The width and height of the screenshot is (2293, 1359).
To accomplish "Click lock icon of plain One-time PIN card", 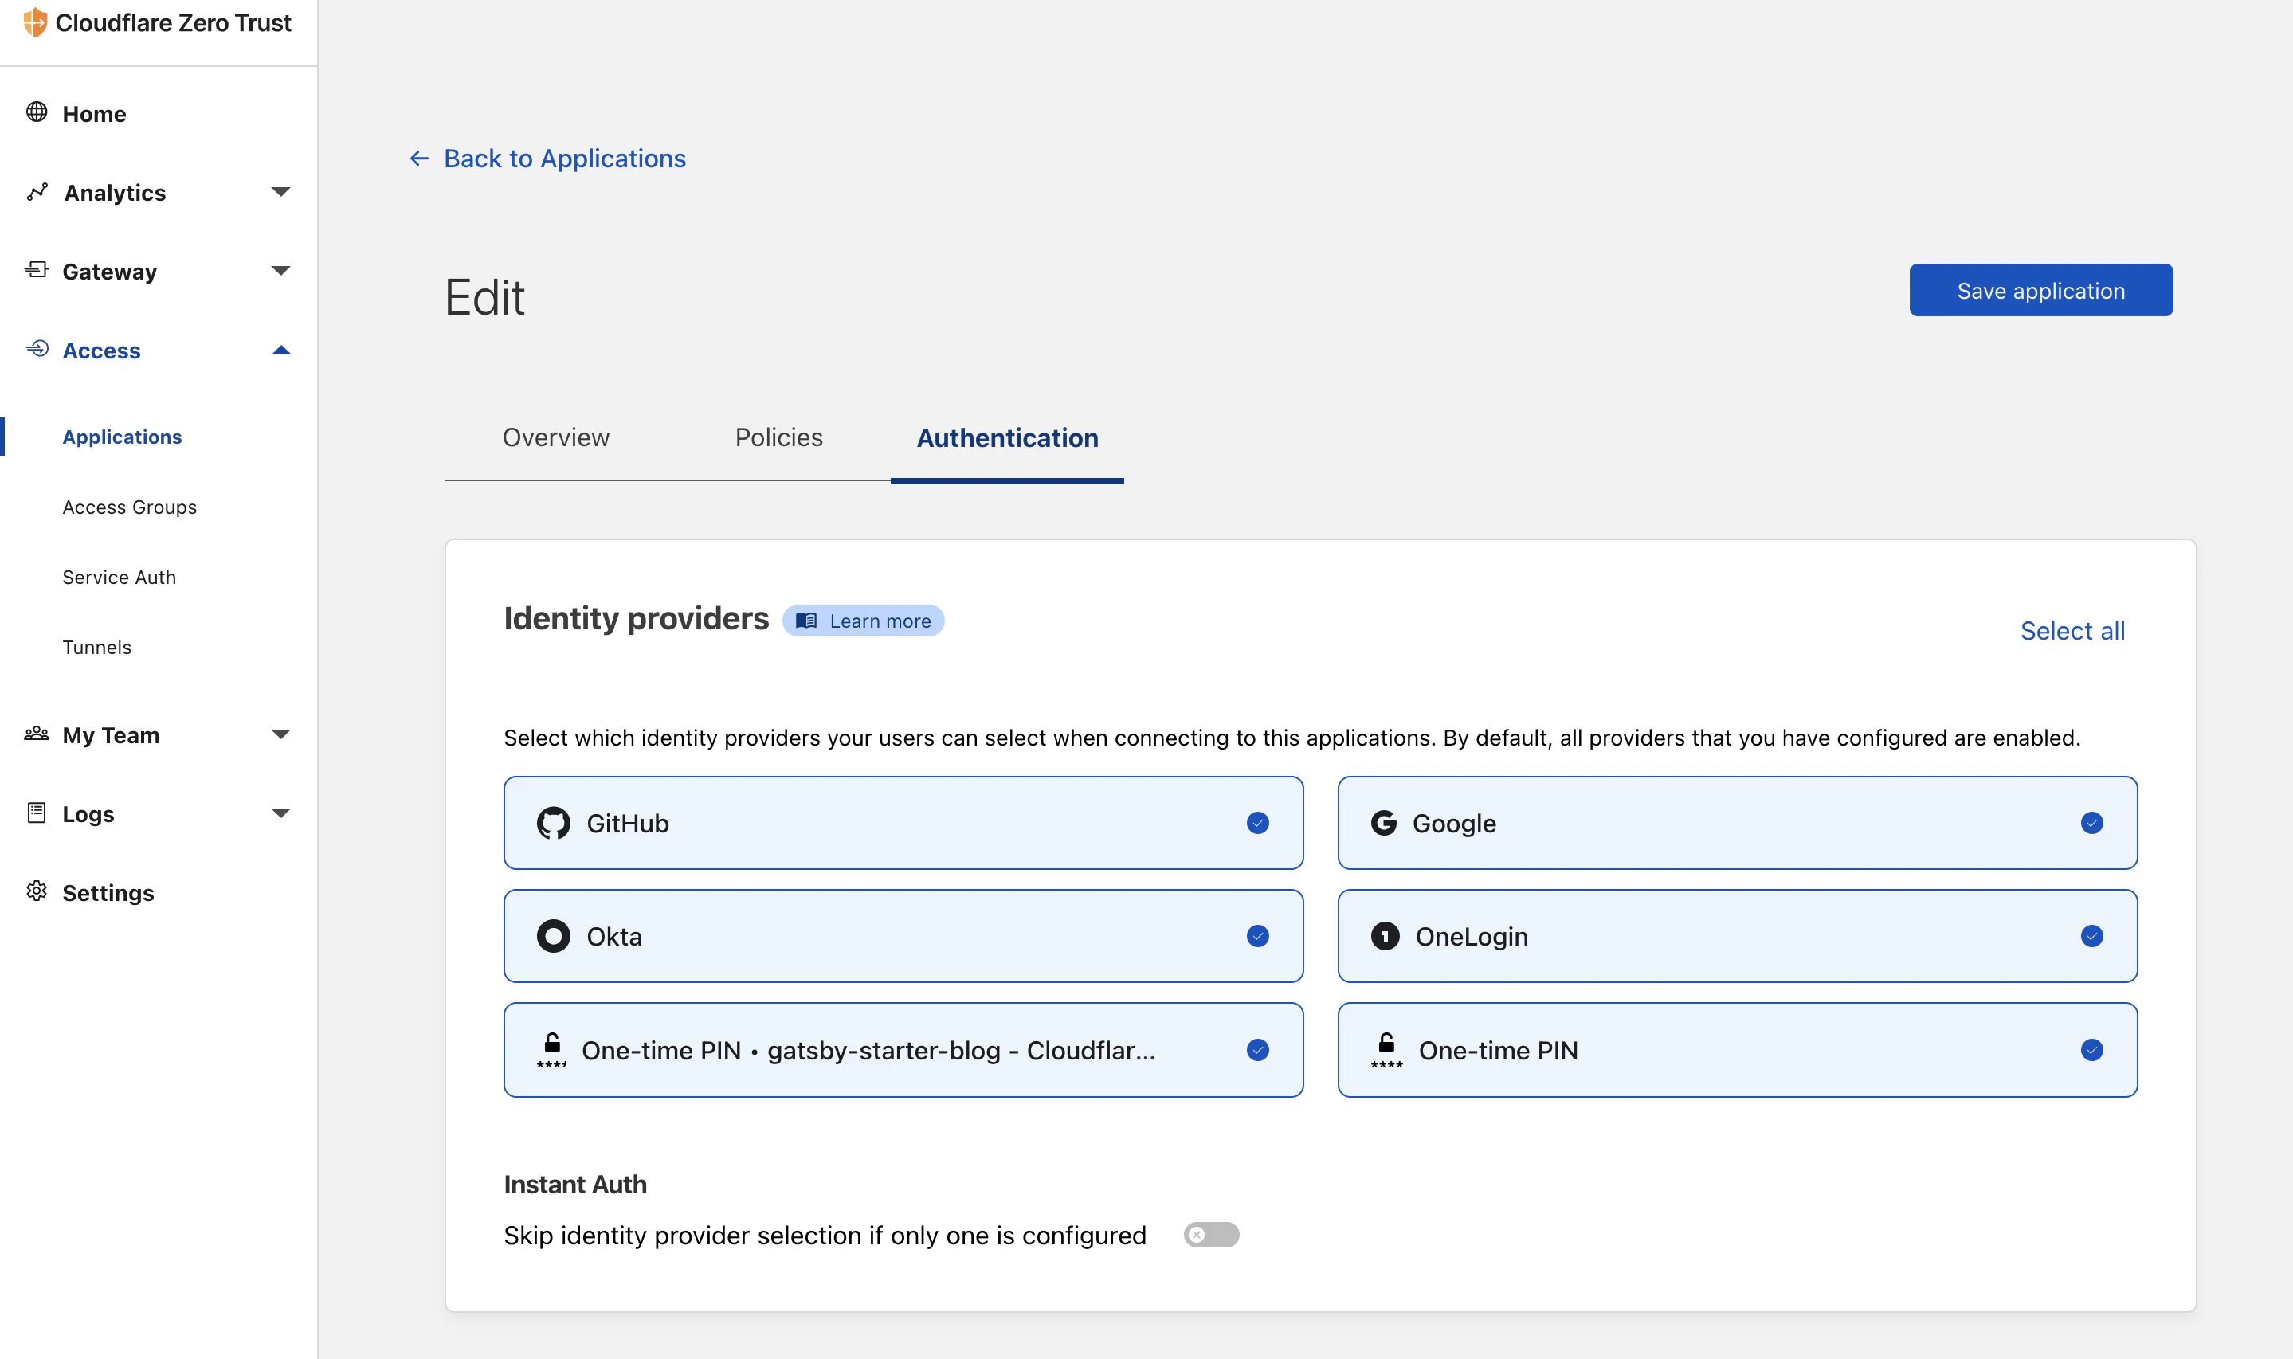I will tap(1386, 1051).
